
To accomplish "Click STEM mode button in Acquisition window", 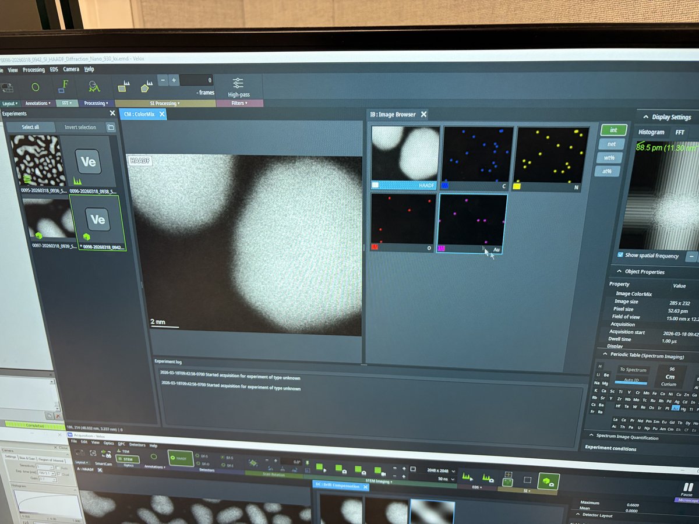I will click(x=128, y=459).
